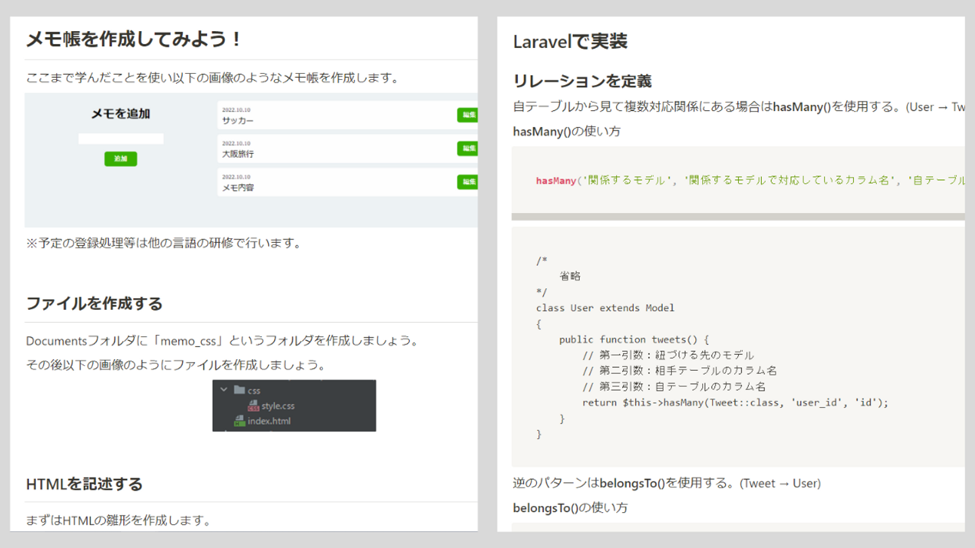The height and width of the screenshot is (548, 975).
Task: Click the style.css file icon
Action: (254, 406)
